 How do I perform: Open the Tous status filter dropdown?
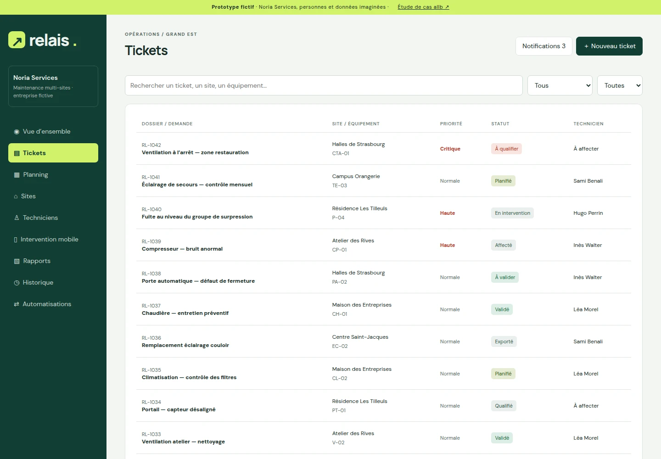click(560, 85)
